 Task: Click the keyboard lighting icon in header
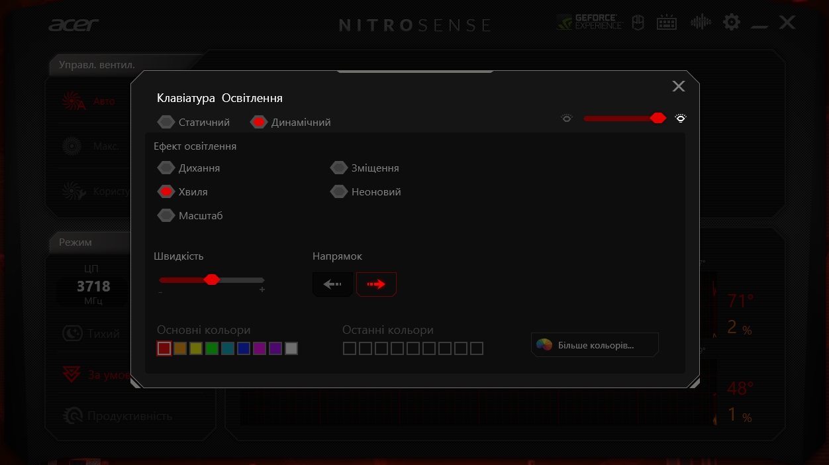666,23
